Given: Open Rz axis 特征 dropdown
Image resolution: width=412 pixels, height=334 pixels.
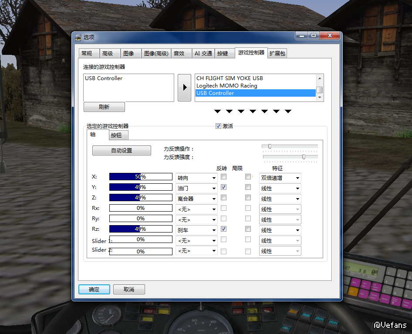Looking at the screenshot, I should (x=280, y=230).
